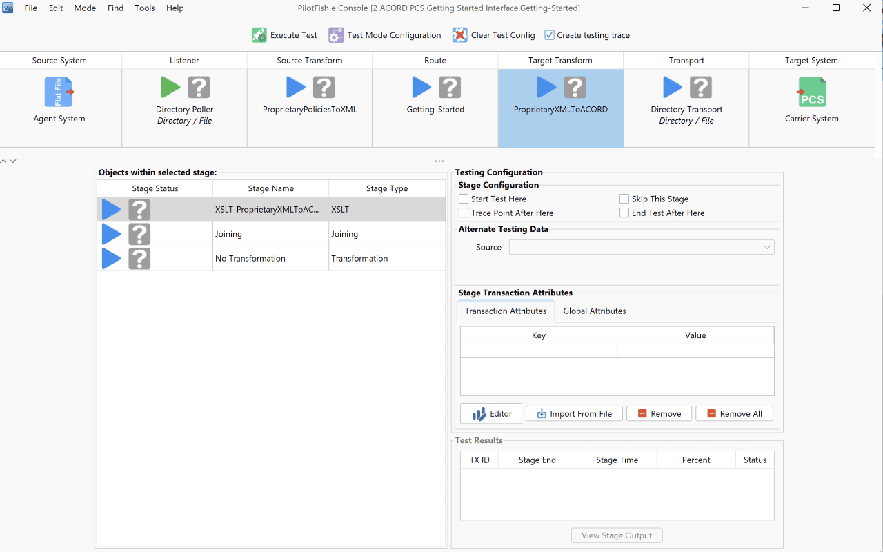Click the Test Mode Configuration label
883x552 pixels.
(x=394, y=35)
